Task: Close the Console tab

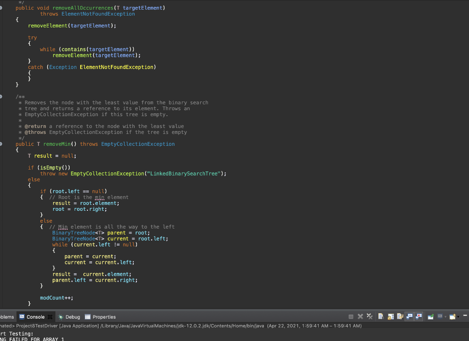Action: point(50,317)
